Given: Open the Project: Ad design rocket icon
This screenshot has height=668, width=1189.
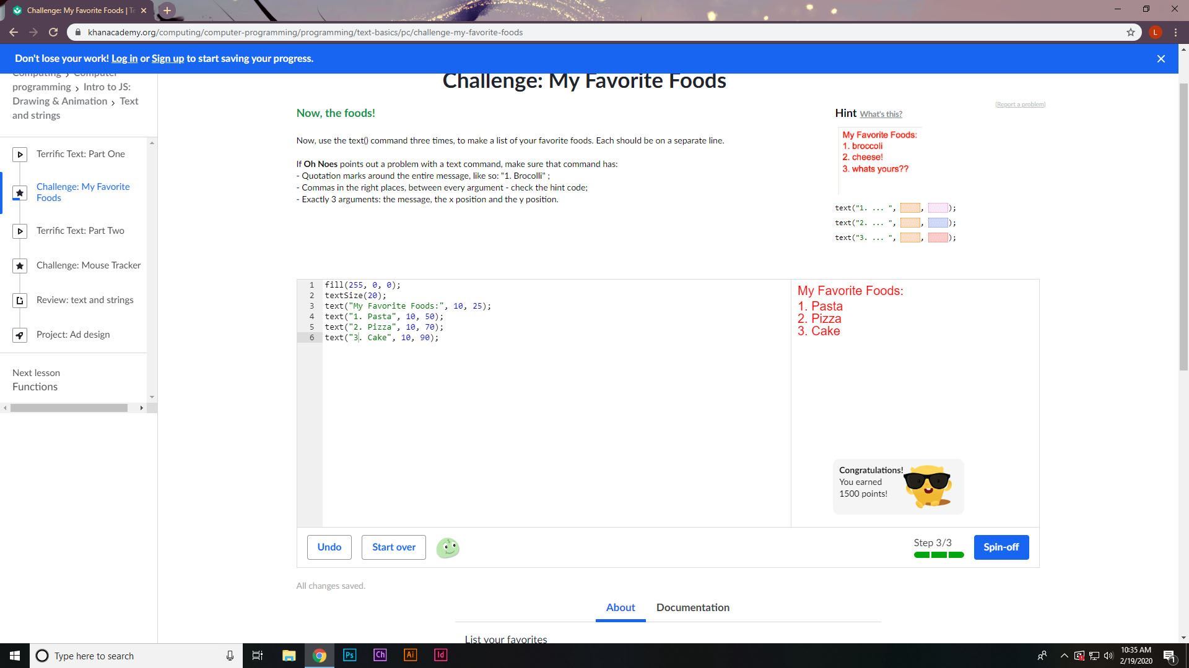Looking at the screenshot, I should (20, 335).
